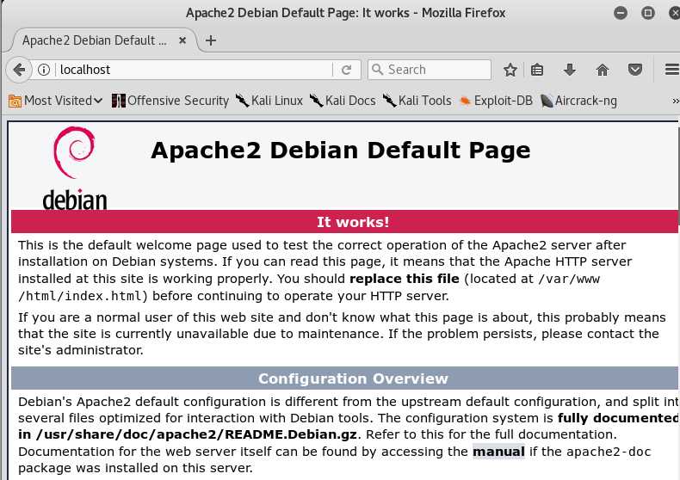Show site information for localhost

(45, 70)
